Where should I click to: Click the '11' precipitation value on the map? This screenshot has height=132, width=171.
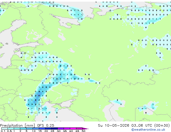pyautogui.click(x=39, y=96)
